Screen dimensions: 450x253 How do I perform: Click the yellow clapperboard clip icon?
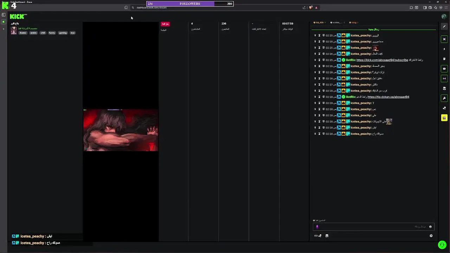click(444, 118)
